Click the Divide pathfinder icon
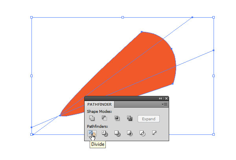This screenshot has height=160, width=236. pos(92,133)
